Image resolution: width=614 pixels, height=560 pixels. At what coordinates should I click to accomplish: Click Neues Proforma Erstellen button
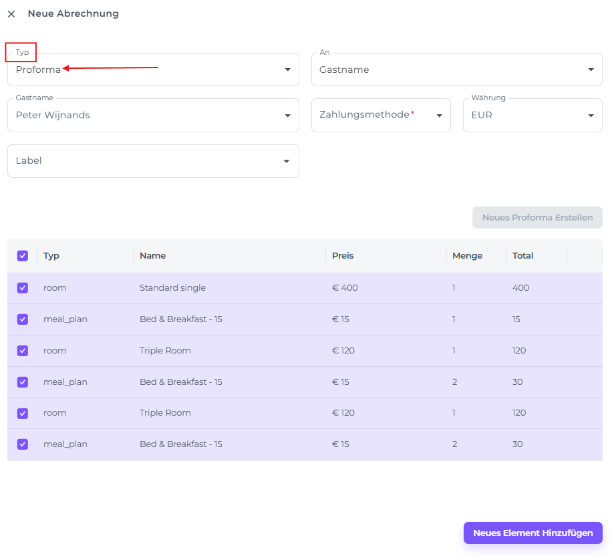(537, 218)
